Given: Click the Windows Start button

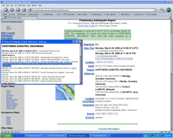Looking at the screenshot, I should [x=6, y=135].
